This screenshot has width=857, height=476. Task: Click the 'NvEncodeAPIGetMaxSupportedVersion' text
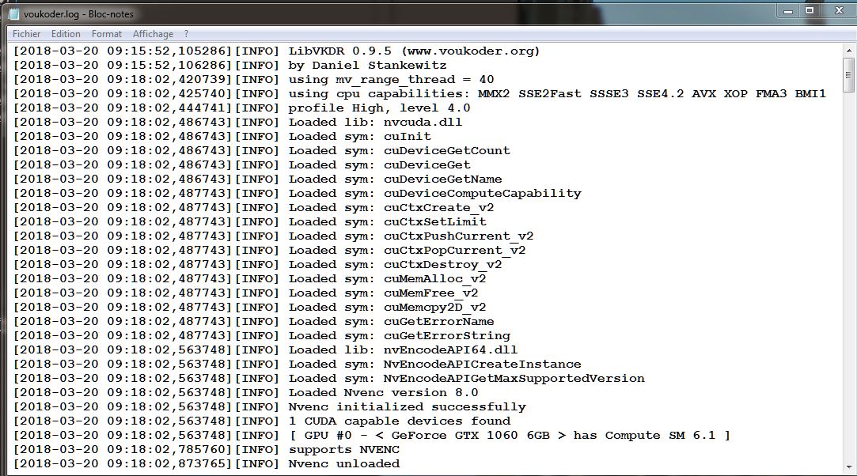pos(514,378)
